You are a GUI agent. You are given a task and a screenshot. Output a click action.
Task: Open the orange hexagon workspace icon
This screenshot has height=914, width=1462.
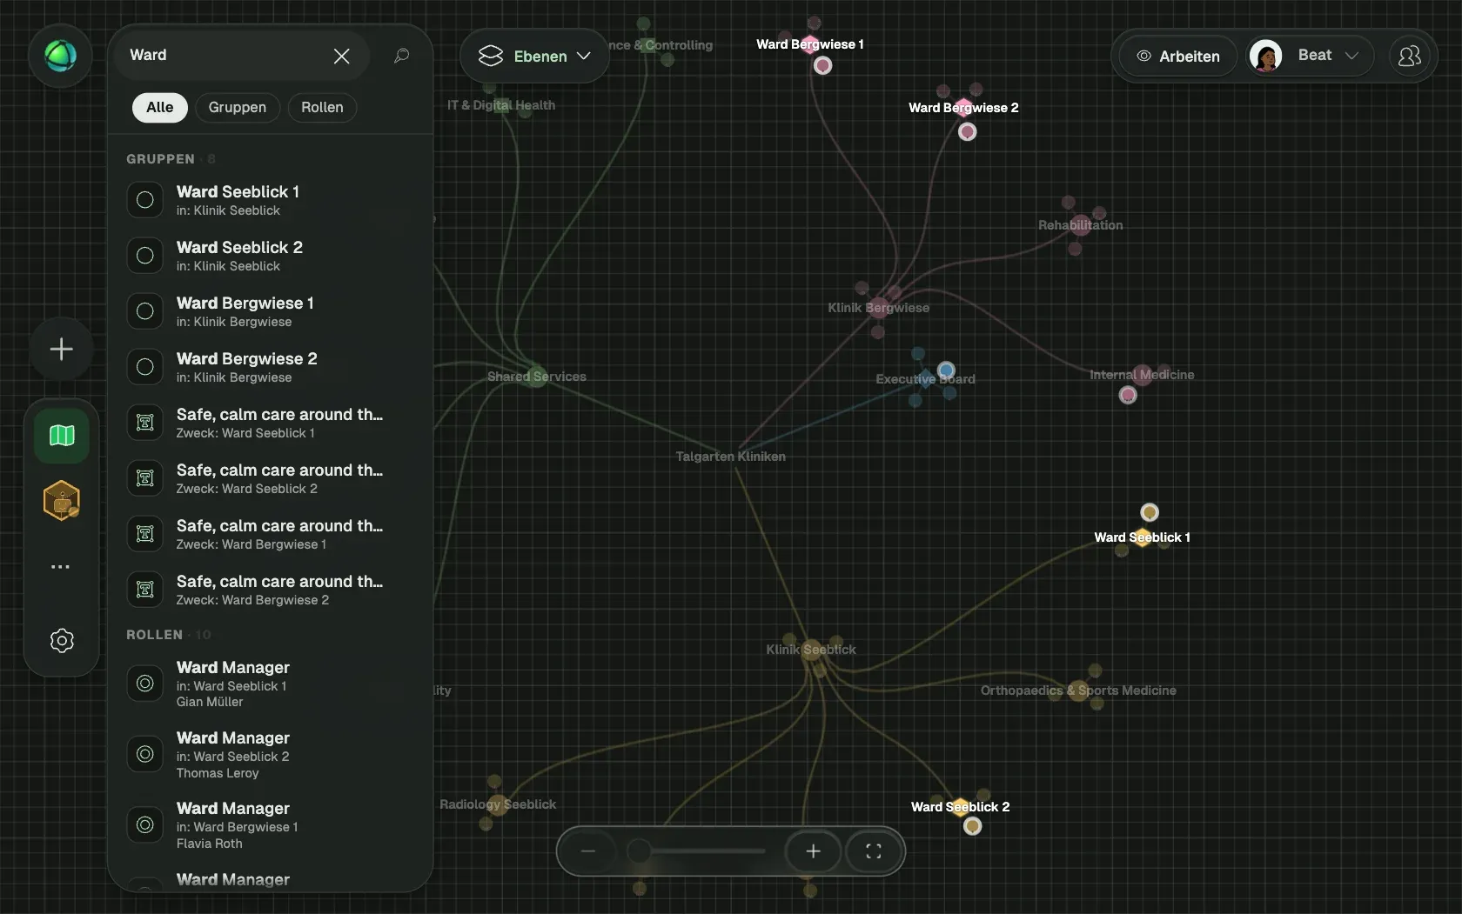pos(61,500)
